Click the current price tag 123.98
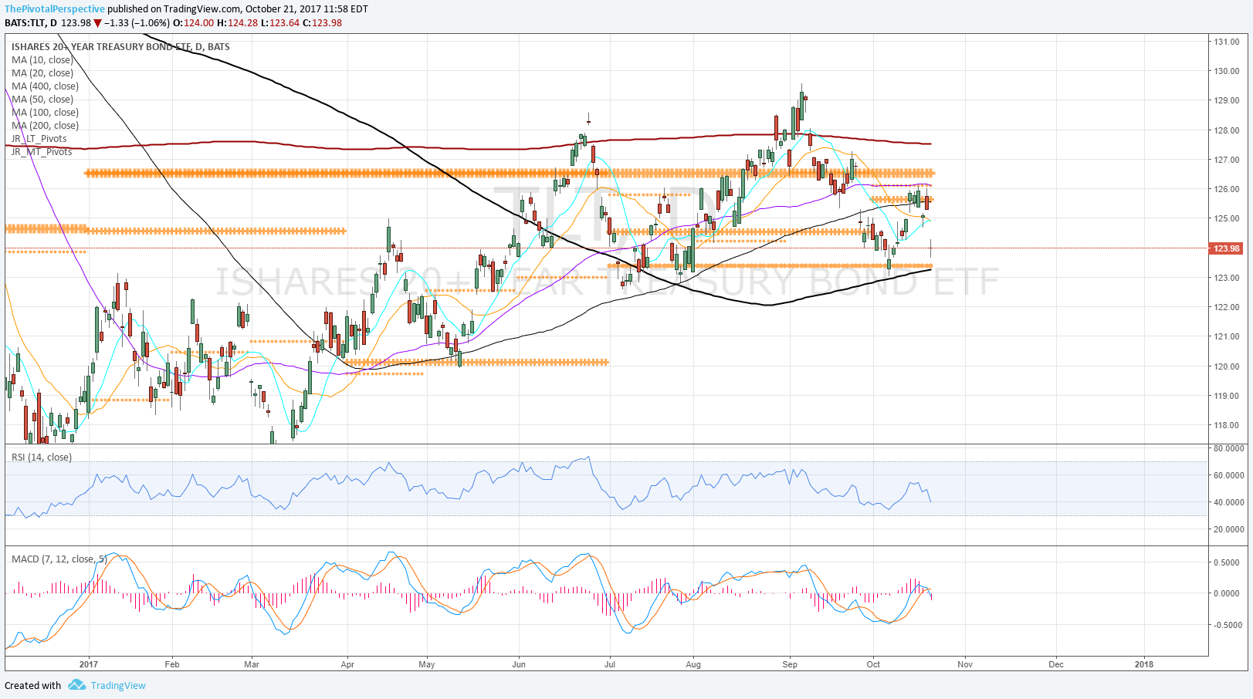 coord(1226,248)
